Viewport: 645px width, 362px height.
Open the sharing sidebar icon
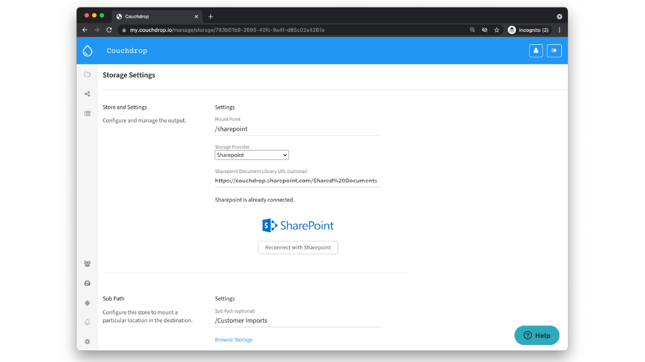[87, 94]
